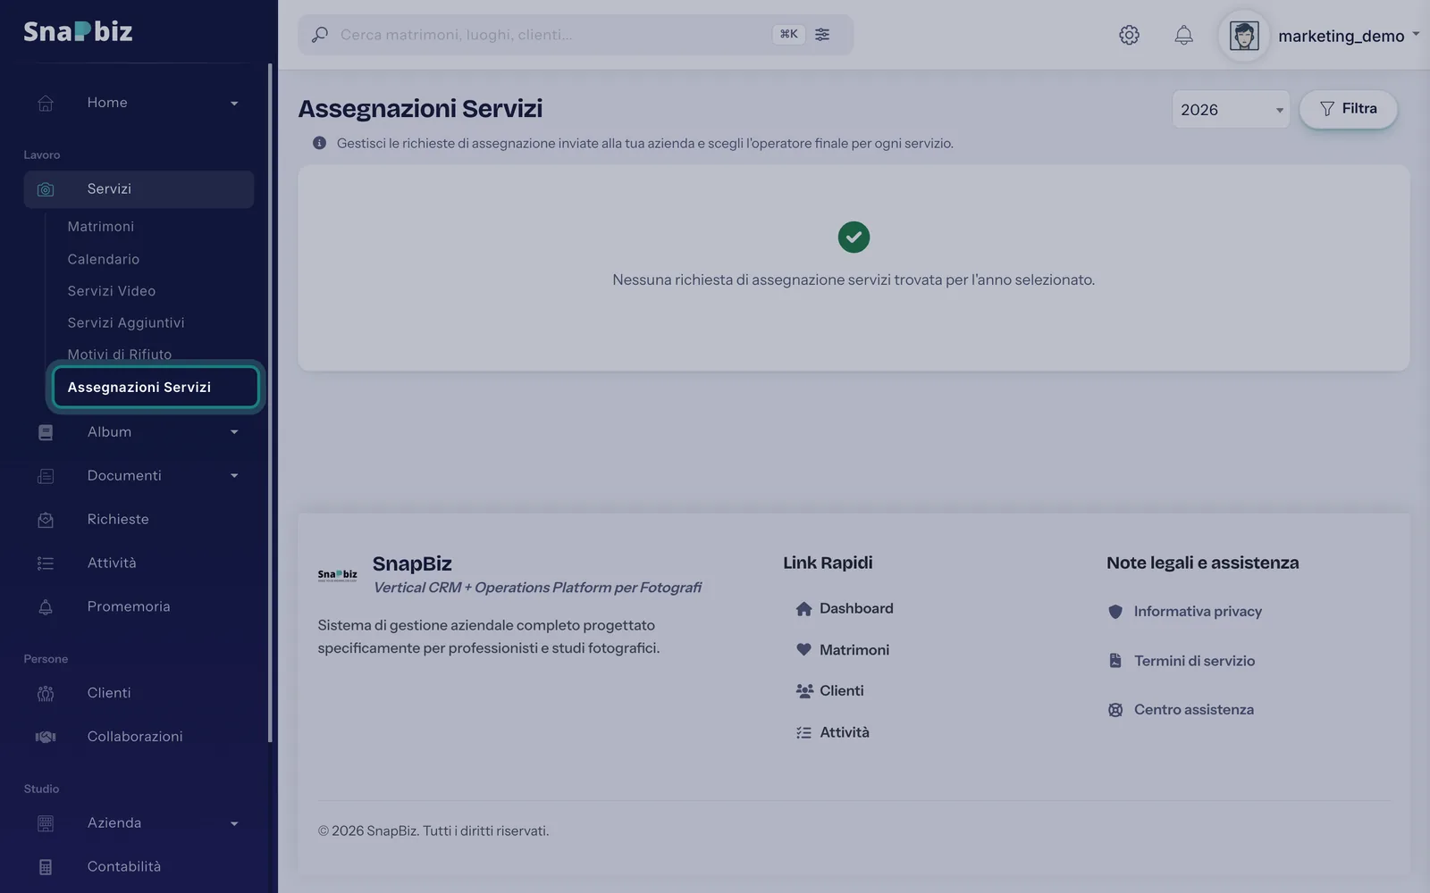Expand the Home menu chevron
The image size is (1430, 893).
(x=234, y=104)
